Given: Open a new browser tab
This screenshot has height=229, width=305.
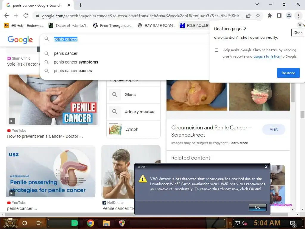Looking at the screenshot, I should (80, 5).
